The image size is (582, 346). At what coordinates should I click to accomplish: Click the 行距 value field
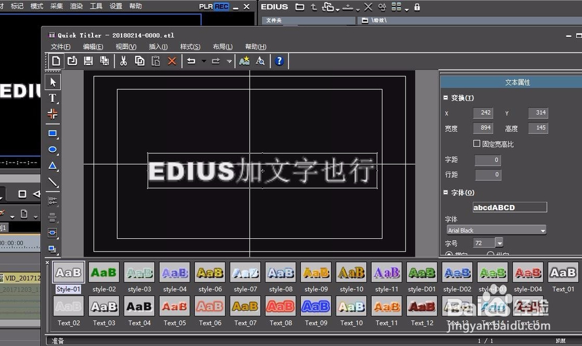(488, 174)
